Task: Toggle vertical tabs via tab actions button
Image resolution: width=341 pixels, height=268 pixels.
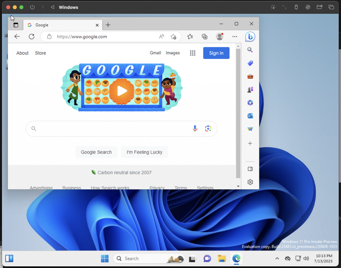Action: pos(16,25)
